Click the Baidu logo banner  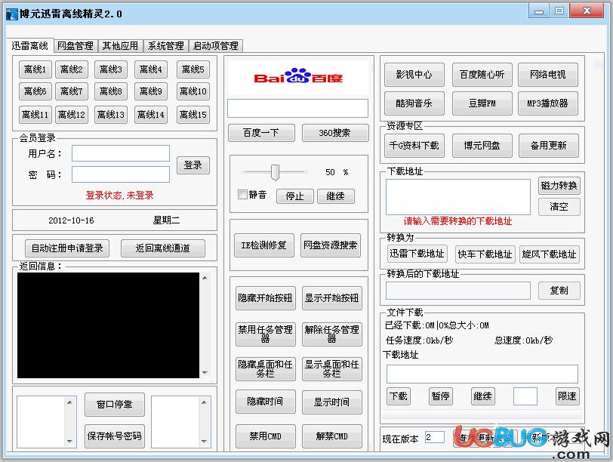tap(298, 78)
